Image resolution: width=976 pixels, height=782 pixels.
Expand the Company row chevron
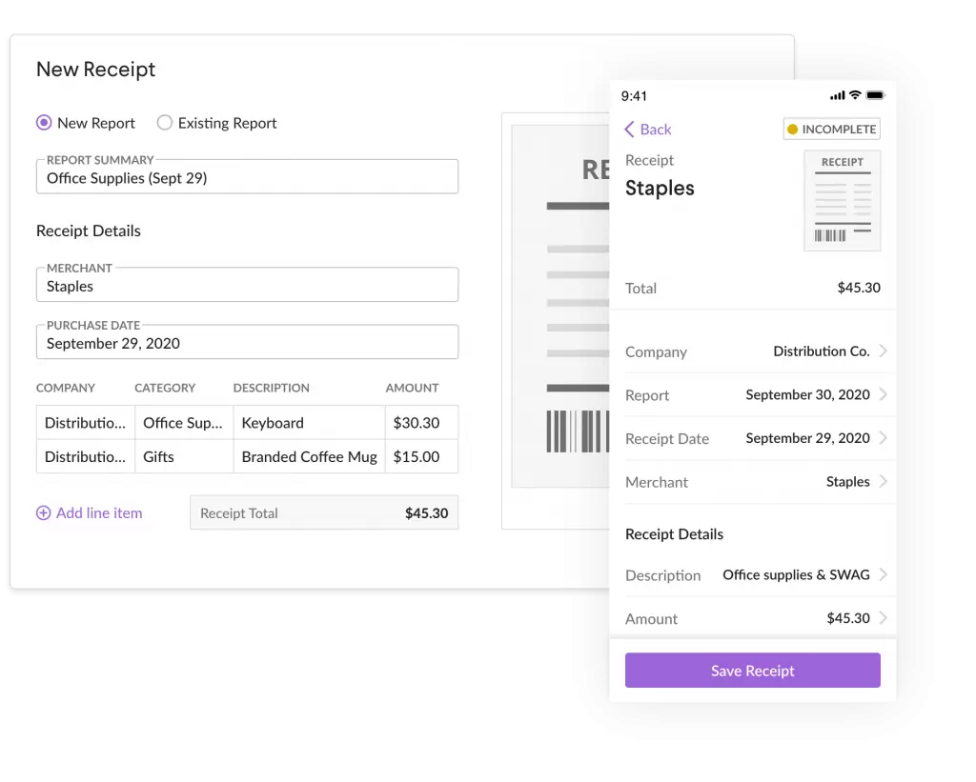884,351
